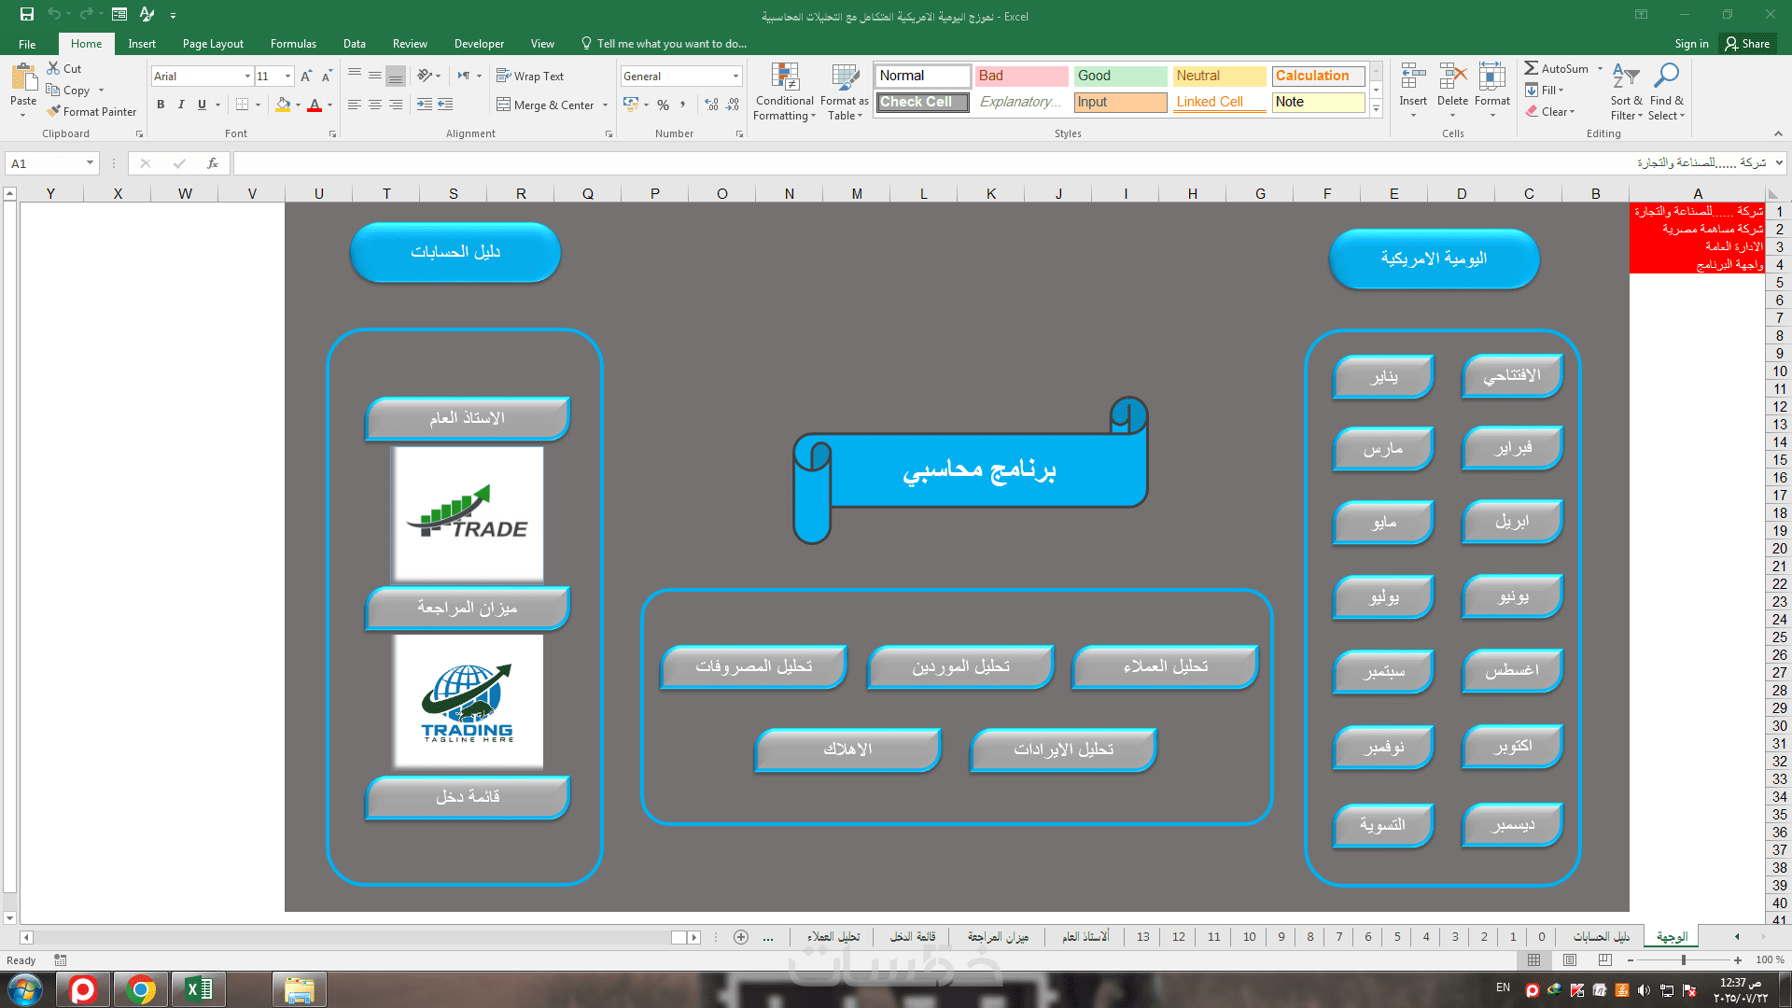The image size is (1792, 1008).
Task: Click the Format Painter brush icon
Action: (x=54, y=111)
